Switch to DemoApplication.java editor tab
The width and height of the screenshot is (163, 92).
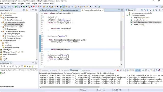coord(49,10)
